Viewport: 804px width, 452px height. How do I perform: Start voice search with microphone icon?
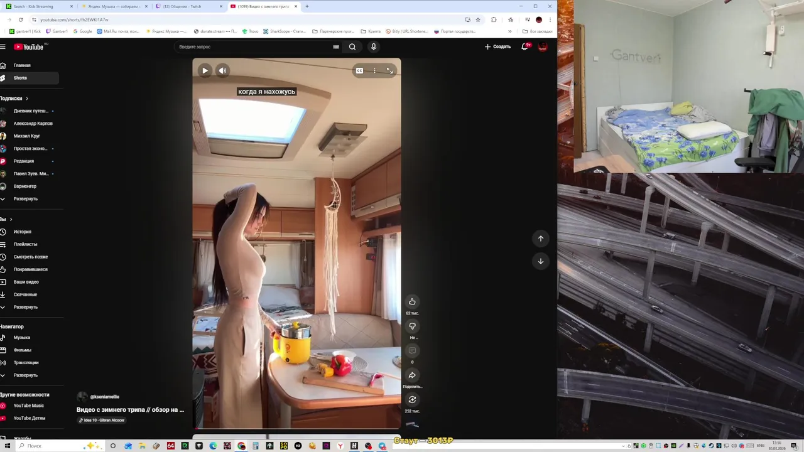point(373,46)
